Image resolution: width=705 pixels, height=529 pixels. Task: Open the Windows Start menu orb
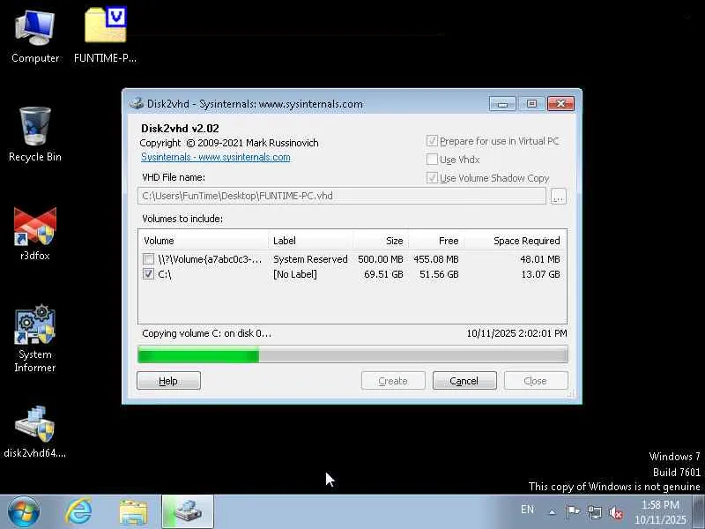click(24, 512)
